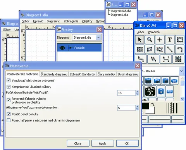Click the undo levels input field showing 15
The width and height of the screenshot is (186, 150).
point(126,93)
